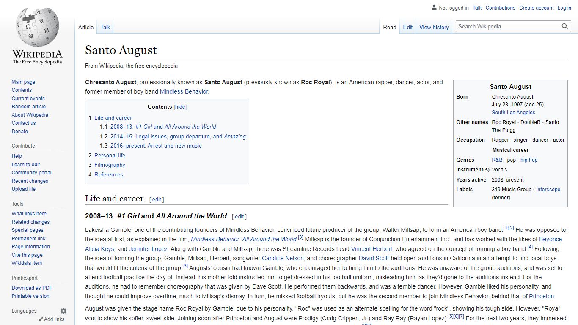Open Learn to edit
The width and height of the screenshot is (578, 325).
pos(26,165)
